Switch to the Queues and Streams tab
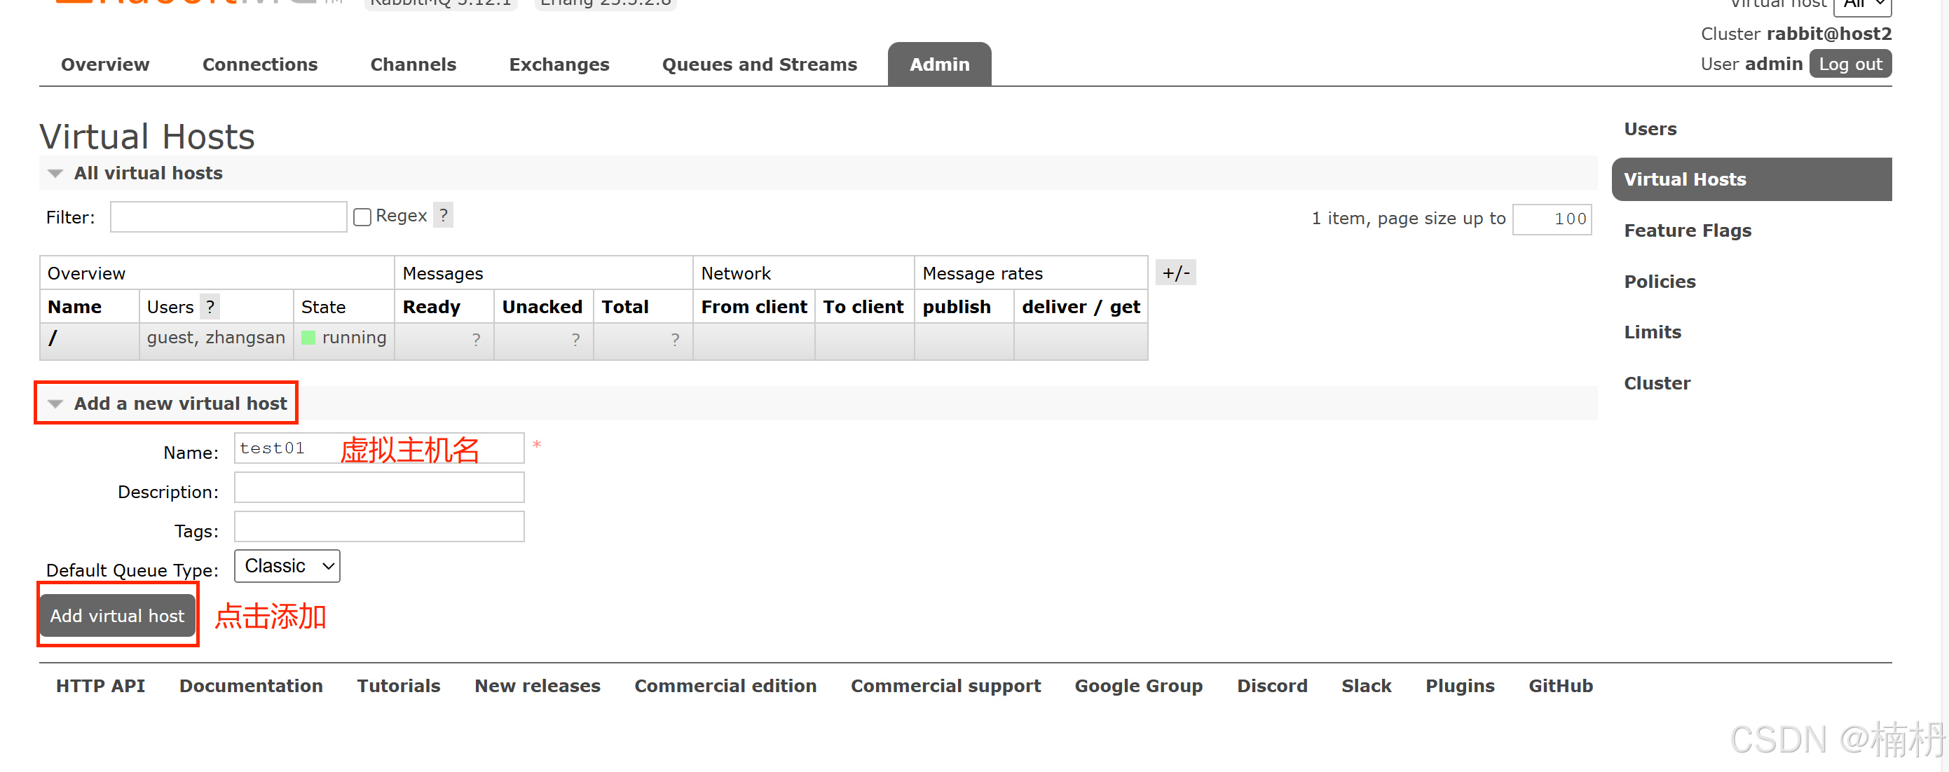Screen dimensions: 1949x772 [x=759, y=64]
